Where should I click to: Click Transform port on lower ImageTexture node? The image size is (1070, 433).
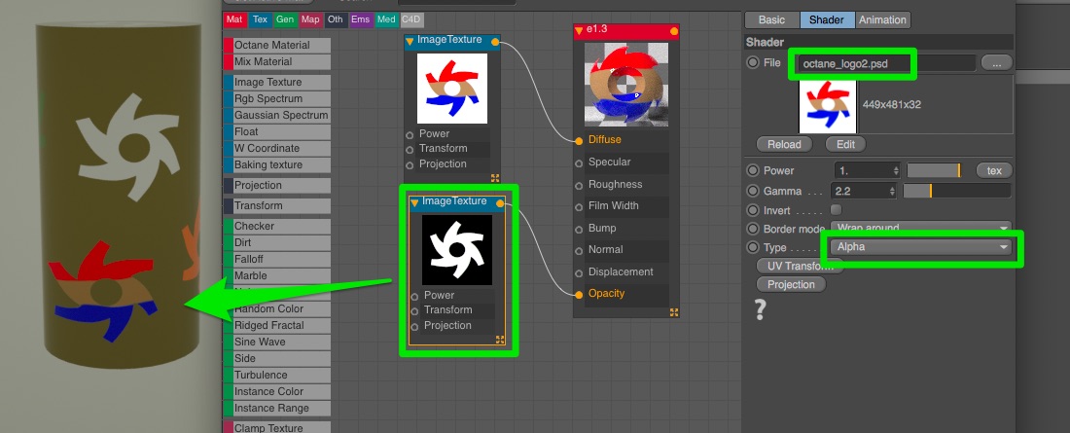pyautogui.click(x=415, y=310)
